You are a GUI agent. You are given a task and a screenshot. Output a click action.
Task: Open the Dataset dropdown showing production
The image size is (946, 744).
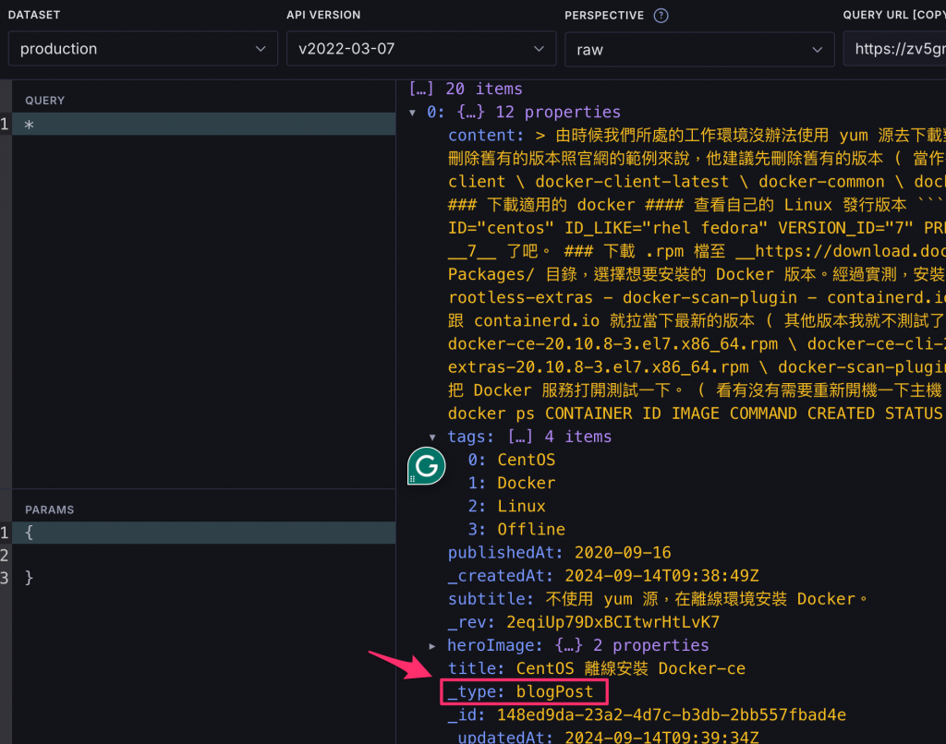142,49
